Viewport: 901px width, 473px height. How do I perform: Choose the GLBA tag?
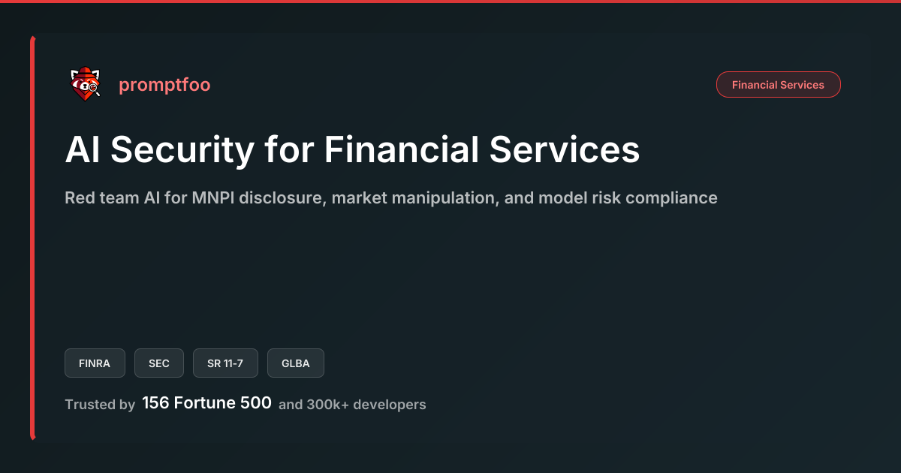coord(296,363)
